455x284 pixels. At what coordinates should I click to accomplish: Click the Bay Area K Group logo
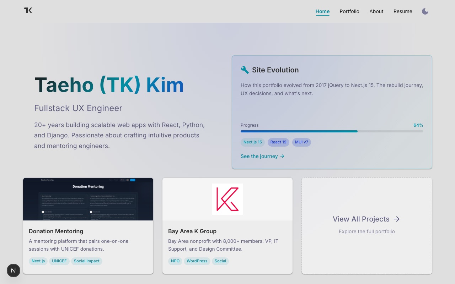(227, 199)
